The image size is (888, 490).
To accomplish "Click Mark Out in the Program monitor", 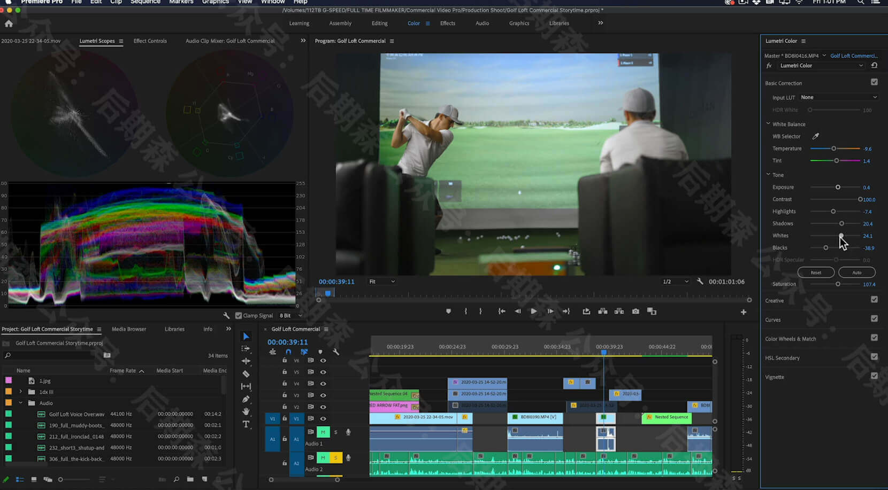I will point(480,311).
